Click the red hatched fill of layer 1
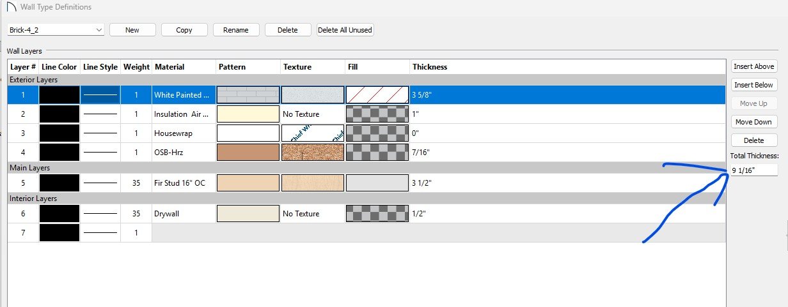 point(377,95)
